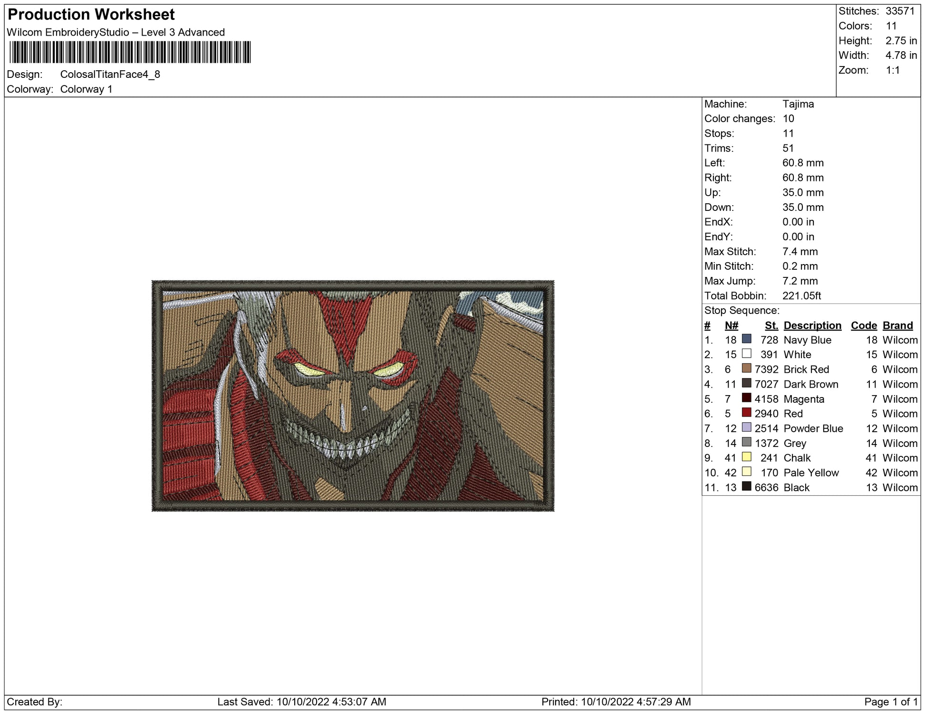
Task: Click the Production Worksheet heading
Action: pos(91,14)
